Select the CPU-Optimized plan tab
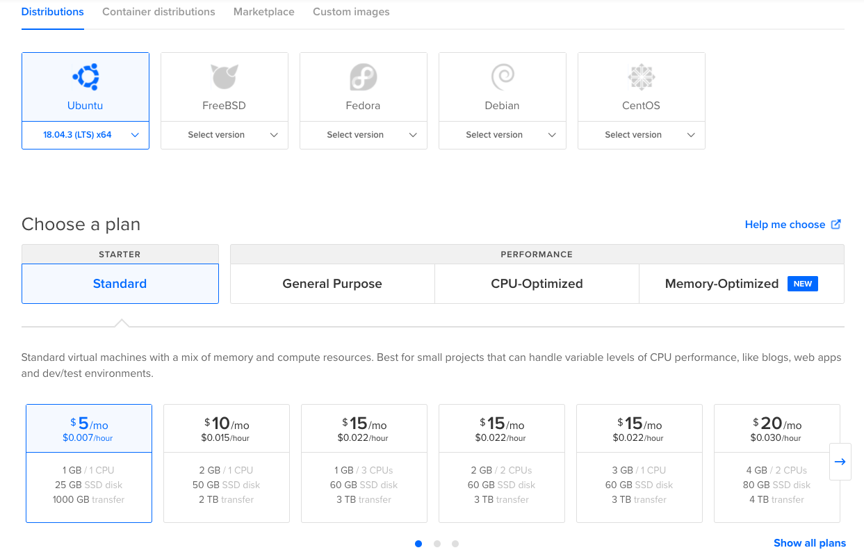 click(537, 284)
